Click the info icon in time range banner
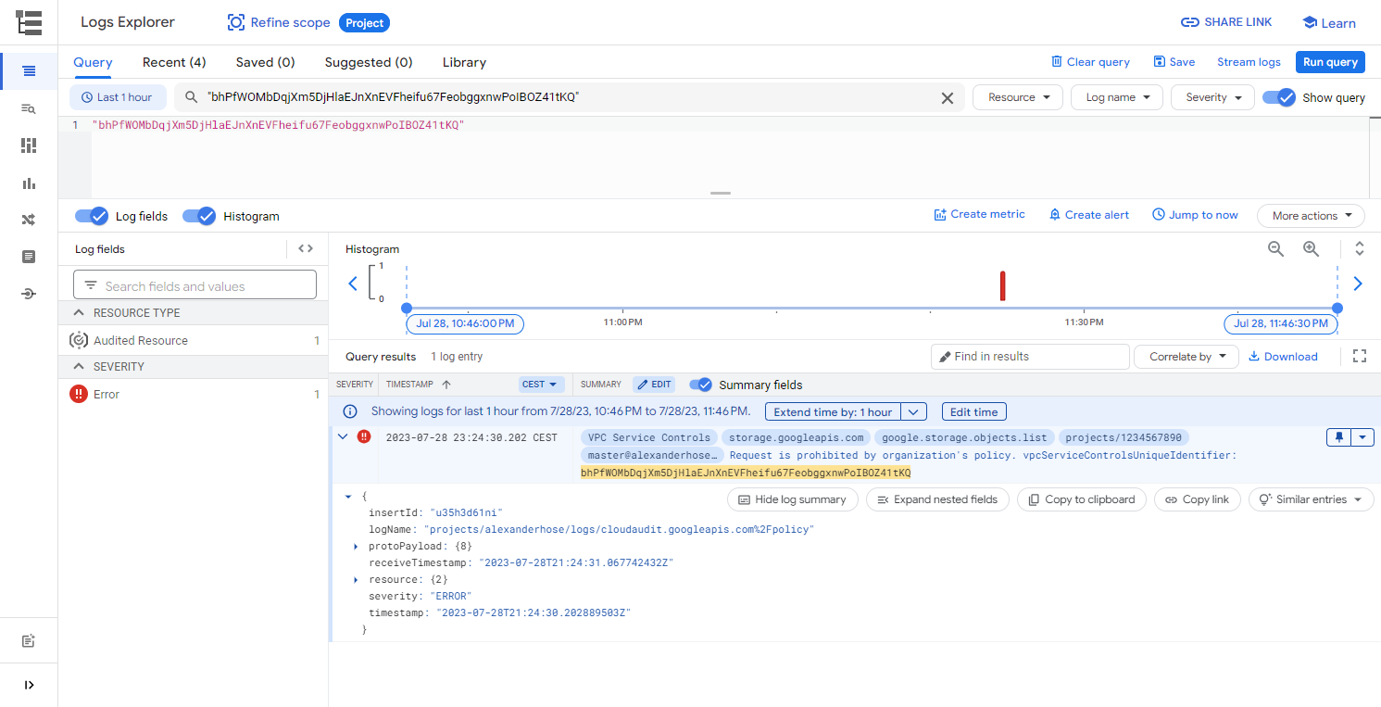The width and height of the screenshot is (1381, 707). 350,411
